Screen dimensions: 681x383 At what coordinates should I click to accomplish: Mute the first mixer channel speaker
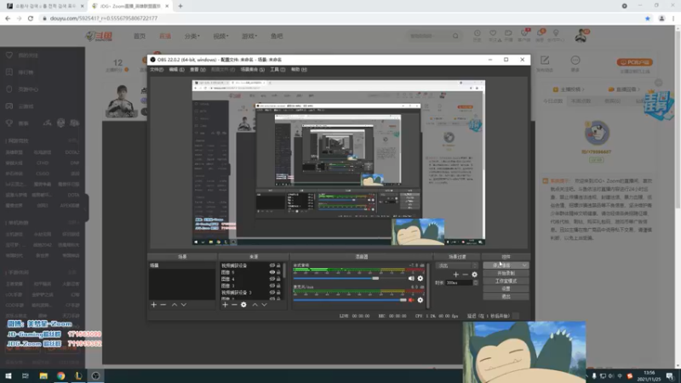[x=411, y=278]
